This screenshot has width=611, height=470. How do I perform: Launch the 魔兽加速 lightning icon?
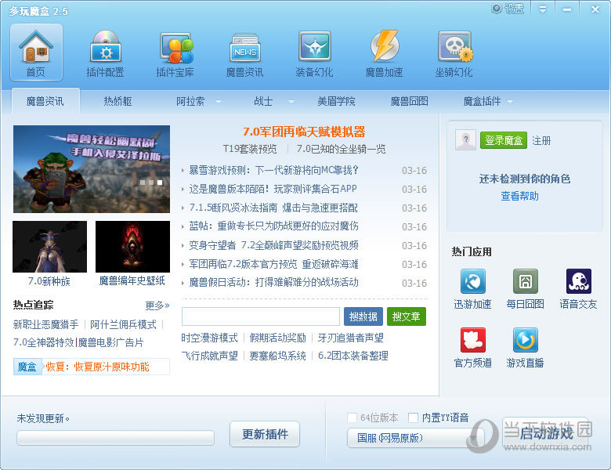point(384,52)
